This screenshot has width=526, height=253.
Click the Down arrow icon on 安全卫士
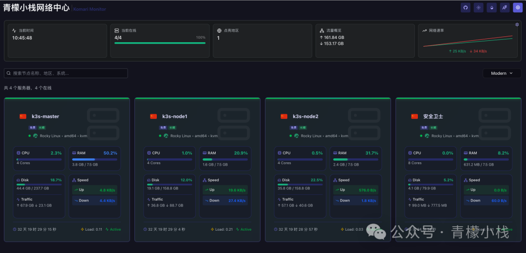click(467, 201)
